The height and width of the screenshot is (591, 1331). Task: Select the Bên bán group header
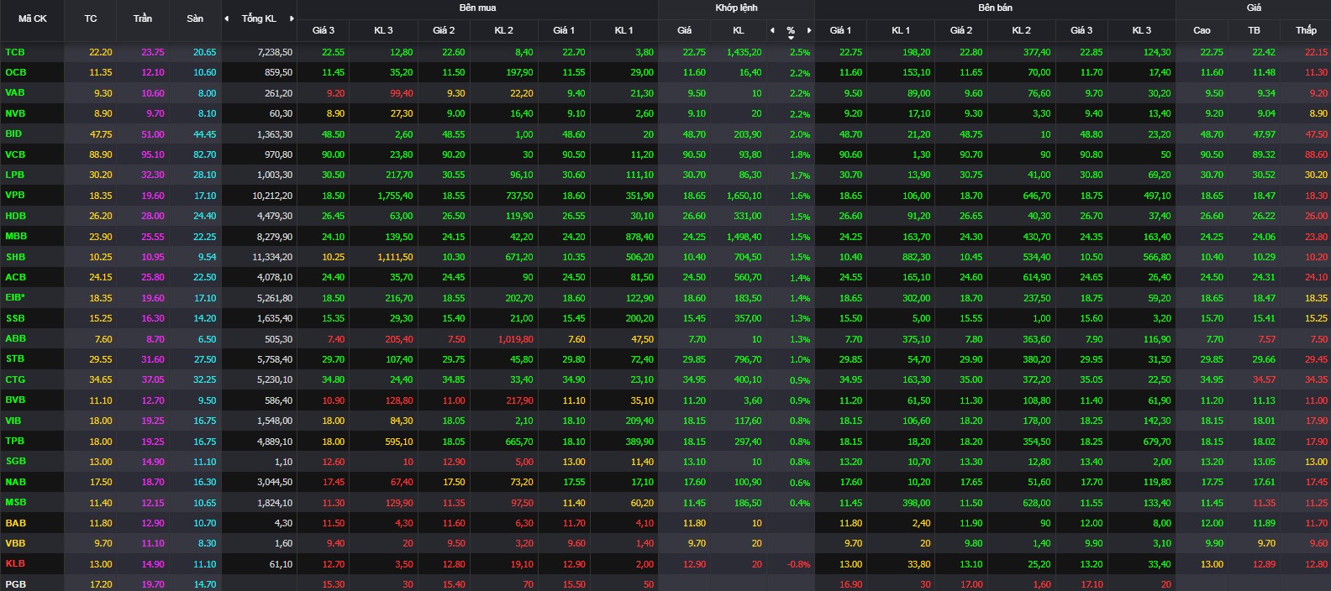tap(995, 8)
